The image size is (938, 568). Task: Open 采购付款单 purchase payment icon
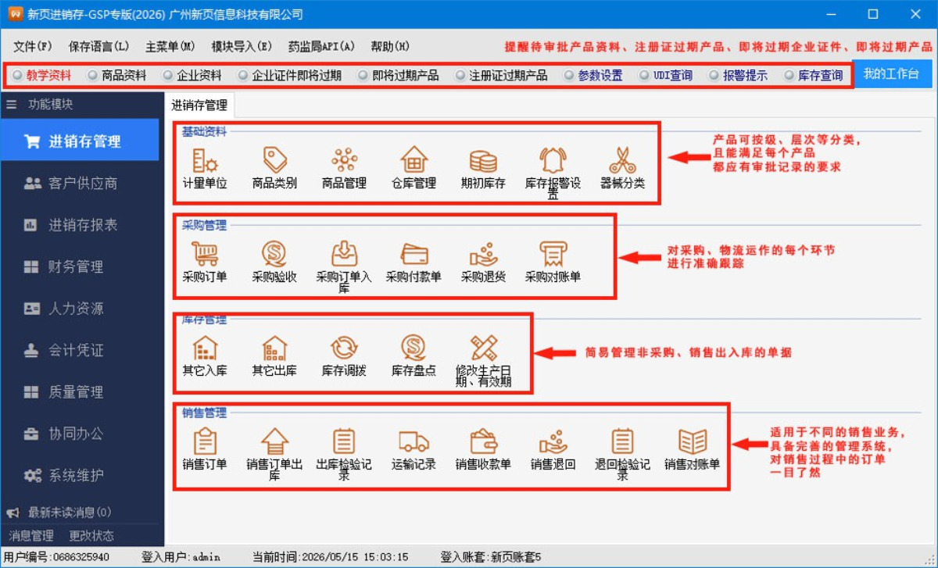414,255
